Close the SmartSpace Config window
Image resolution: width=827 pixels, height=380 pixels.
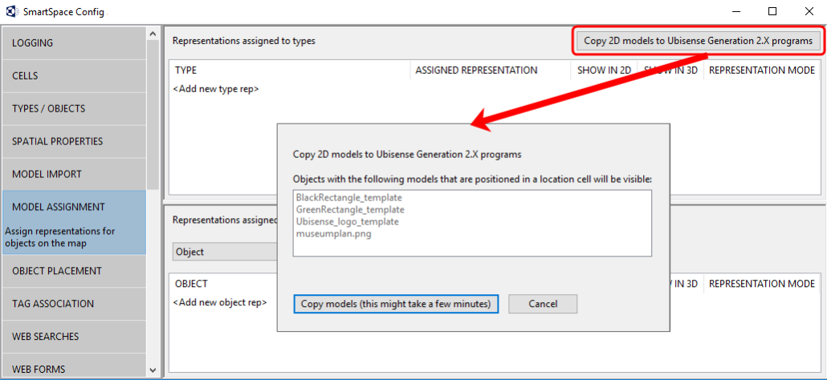click(809, 11)
